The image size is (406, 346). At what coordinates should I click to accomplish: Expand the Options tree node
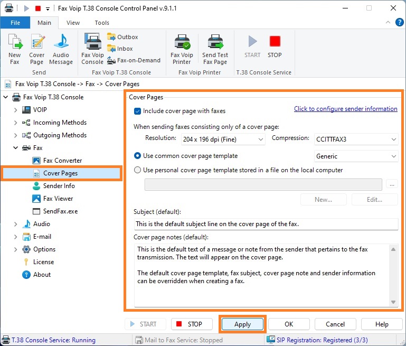point(15,249)
